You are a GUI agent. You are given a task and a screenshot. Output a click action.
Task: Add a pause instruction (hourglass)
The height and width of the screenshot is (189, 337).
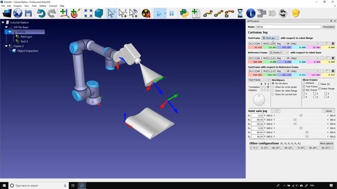coord(240,13)
